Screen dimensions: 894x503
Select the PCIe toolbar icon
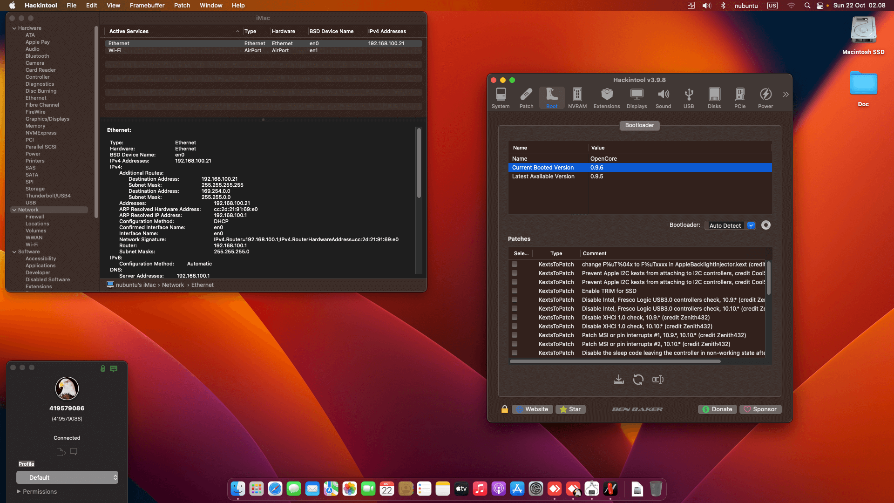tap(740, 98)
